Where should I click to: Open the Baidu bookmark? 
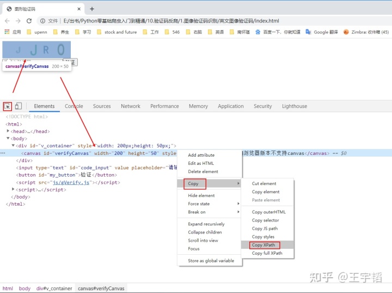tap(278, 32)
